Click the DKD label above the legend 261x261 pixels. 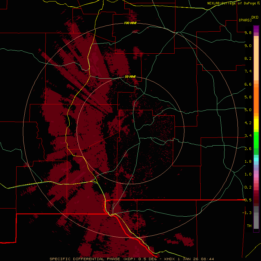point(255,17)
